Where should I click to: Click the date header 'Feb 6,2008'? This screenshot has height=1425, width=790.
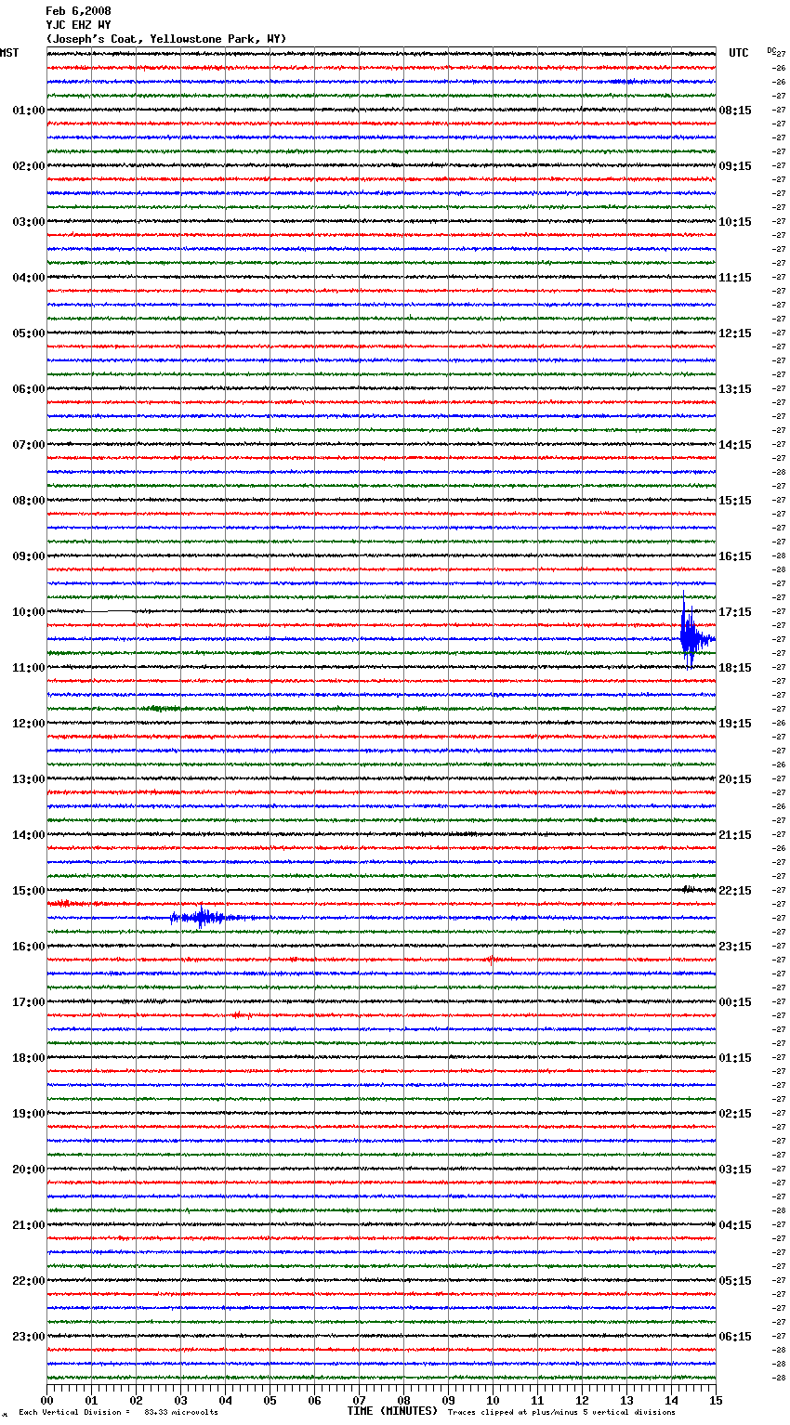click(x=78, y=11)
